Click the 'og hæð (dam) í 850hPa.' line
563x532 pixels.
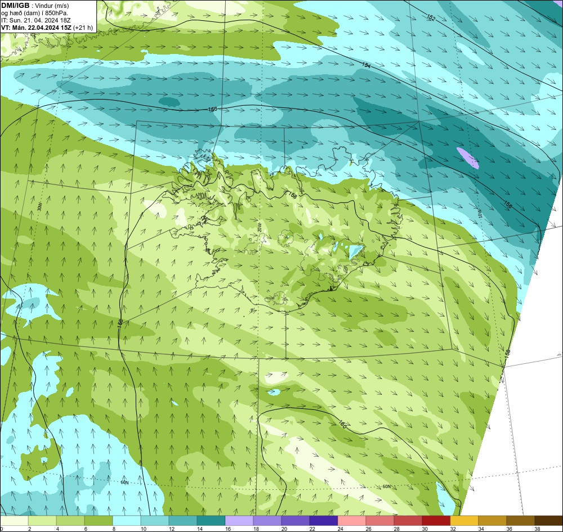point(35,13)
